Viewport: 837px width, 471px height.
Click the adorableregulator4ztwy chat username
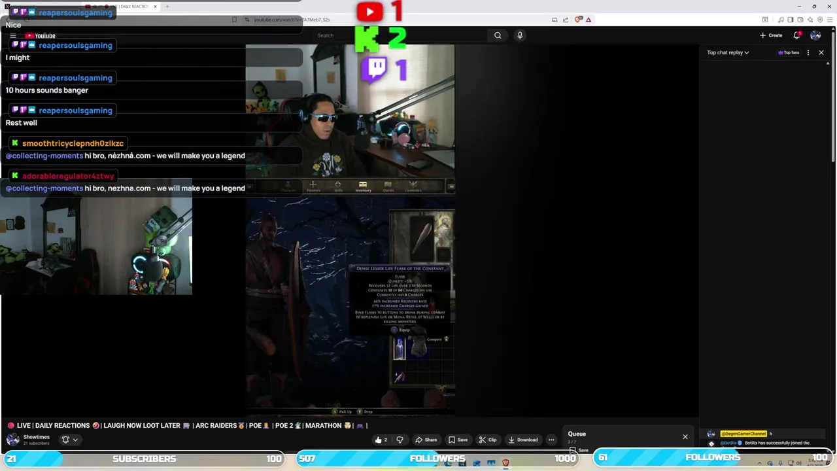[68, 176]
